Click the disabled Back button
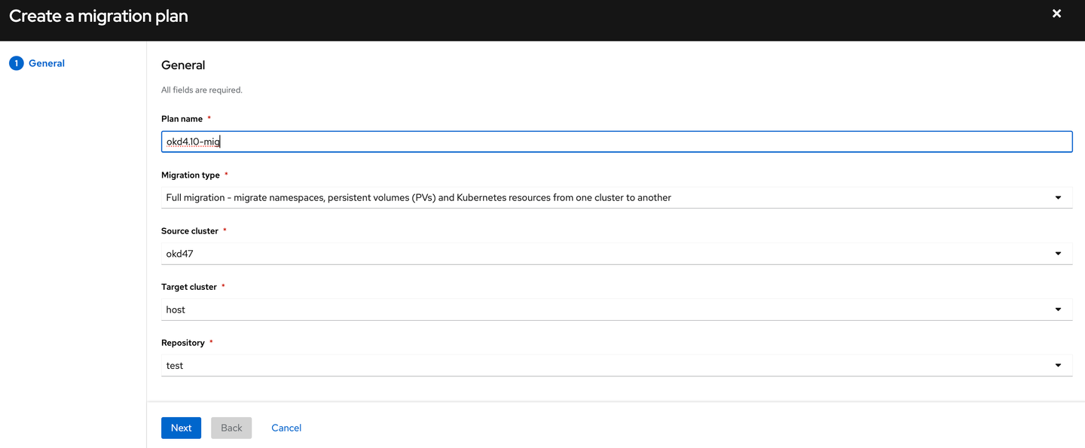The width and height of the screenshot is (1085, 448). tap(231, 428)
